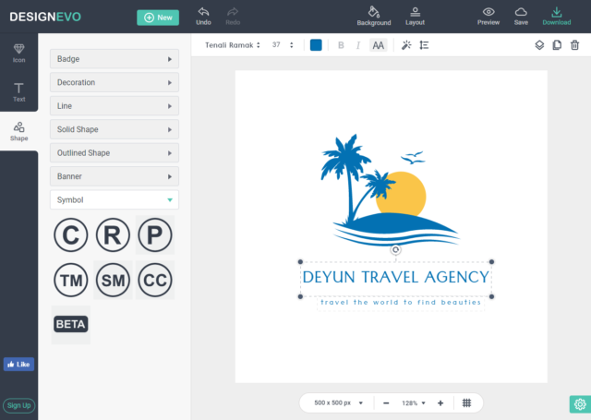This screenshot has height=420, width=591.
Task: Toggle uppercase AA text option
Action: (378, 45)
